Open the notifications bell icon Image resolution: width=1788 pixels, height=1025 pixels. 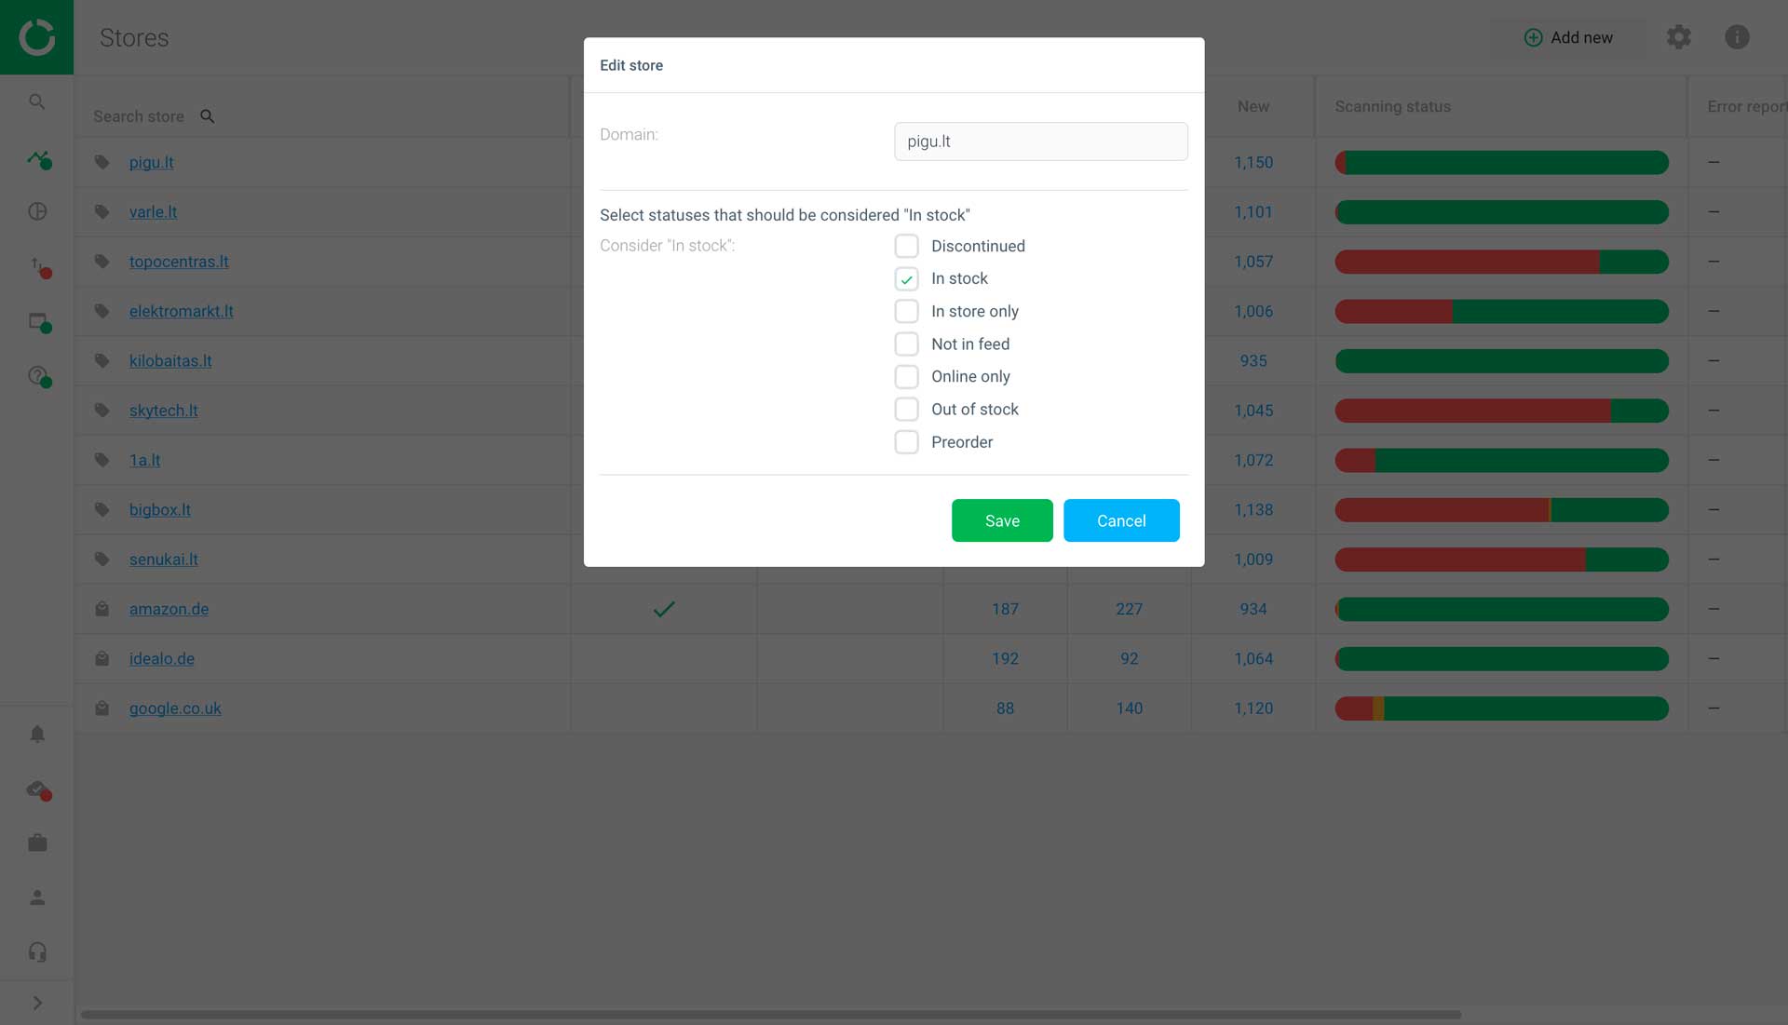(37, 735)
